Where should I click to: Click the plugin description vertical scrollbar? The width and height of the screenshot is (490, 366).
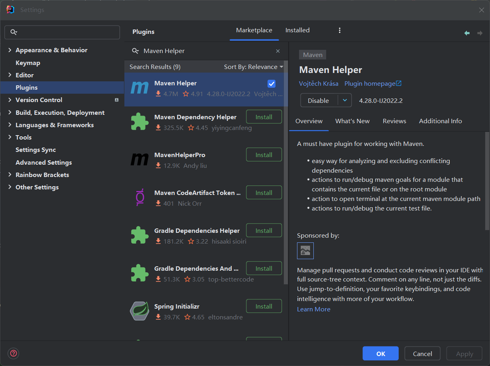click(x=487, y=181)
